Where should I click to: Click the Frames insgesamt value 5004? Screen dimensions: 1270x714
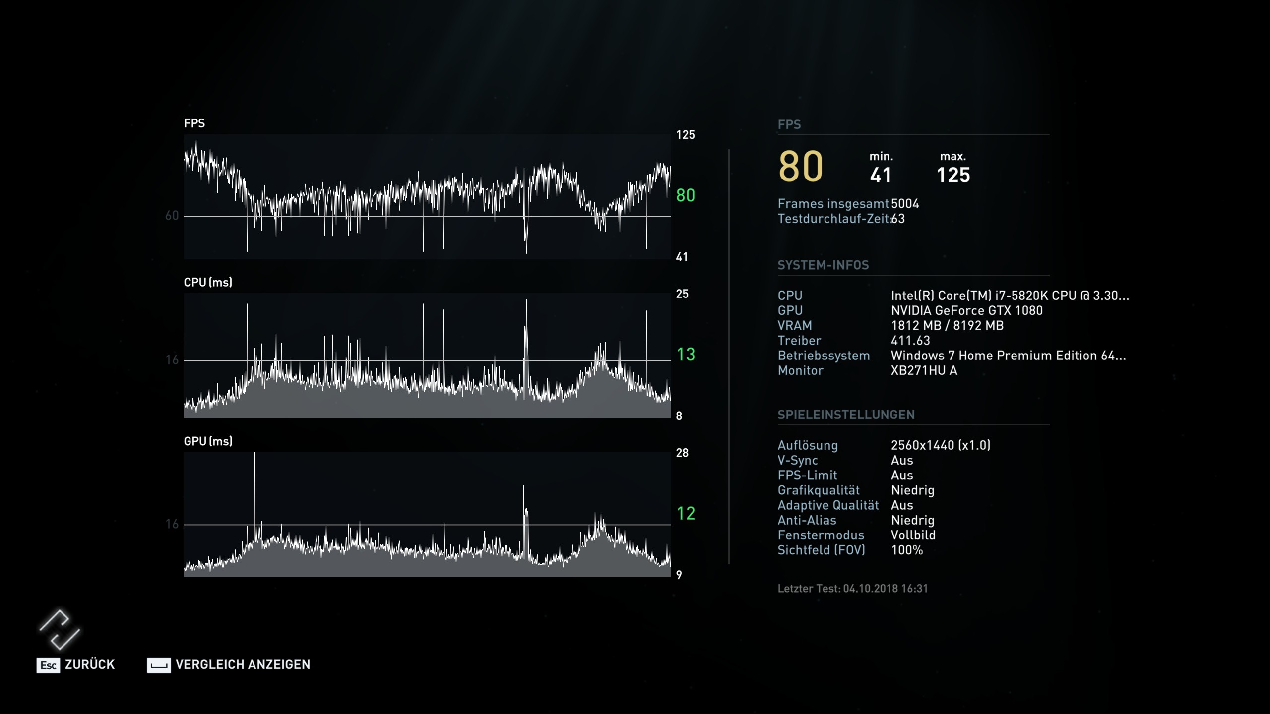point(905,204)
